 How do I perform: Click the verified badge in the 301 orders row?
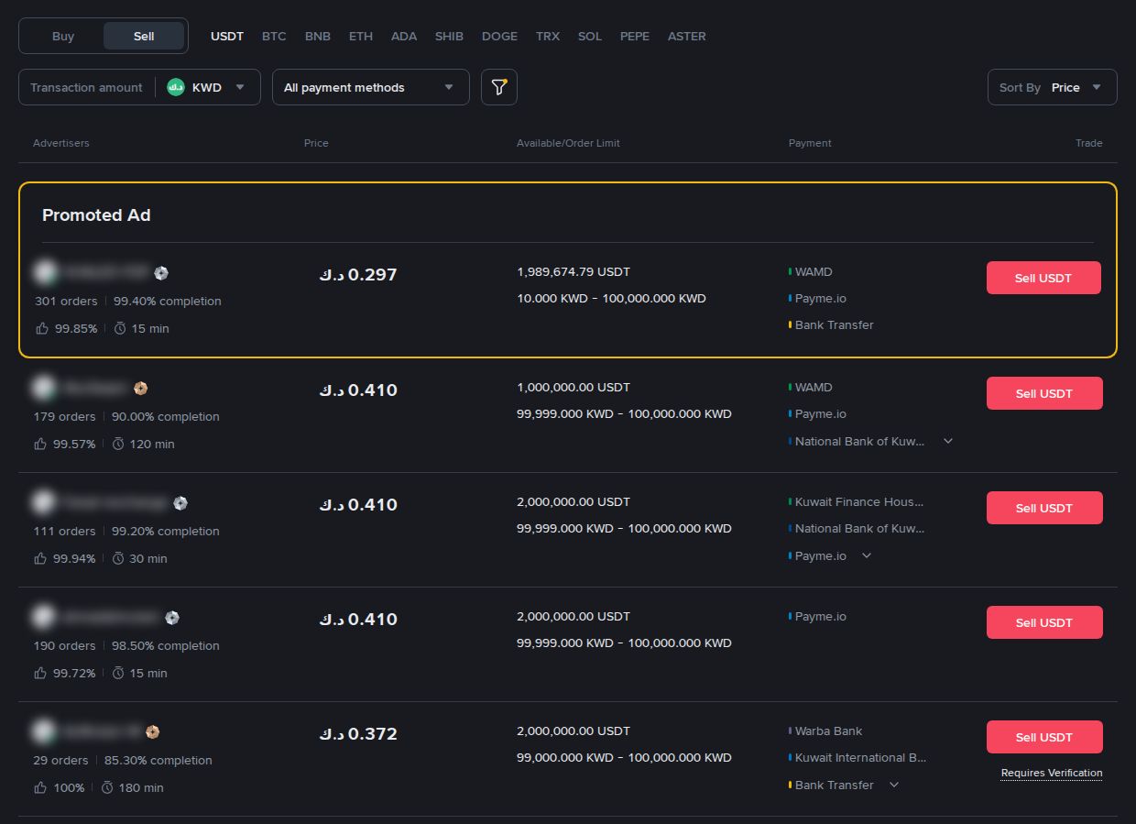click(x=161, y=273)
